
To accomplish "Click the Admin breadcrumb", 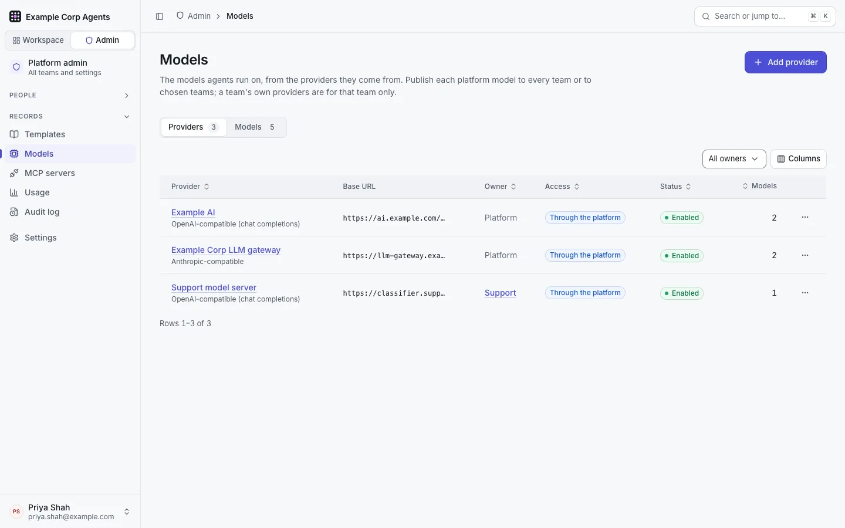I will tap(194, 16).
